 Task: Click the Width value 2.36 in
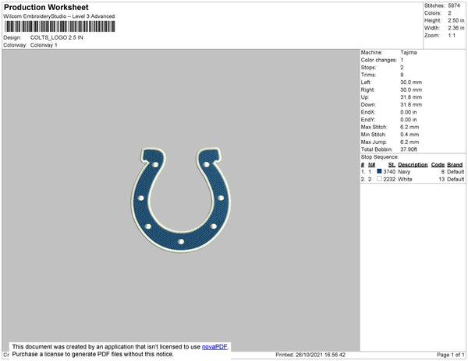tap(456, 28)
